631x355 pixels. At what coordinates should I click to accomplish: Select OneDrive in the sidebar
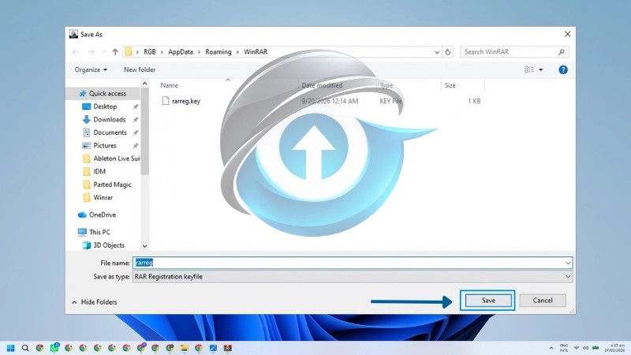103,215
